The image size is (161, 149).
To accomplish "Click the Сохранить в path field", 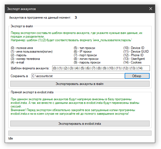I will click(78, 76).
